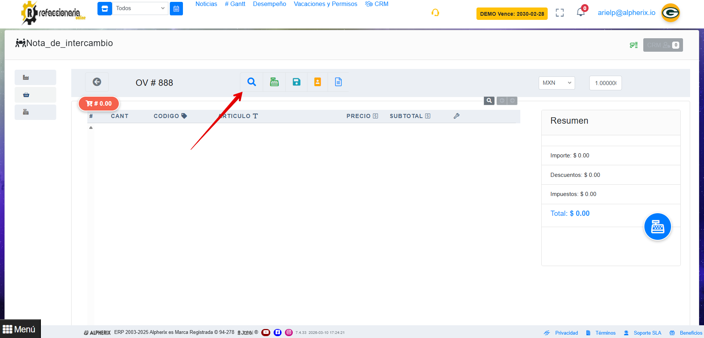Expand the MXN currency dropdown
Image resolution: width=704 pixels, height=338 pixels.
556,83
